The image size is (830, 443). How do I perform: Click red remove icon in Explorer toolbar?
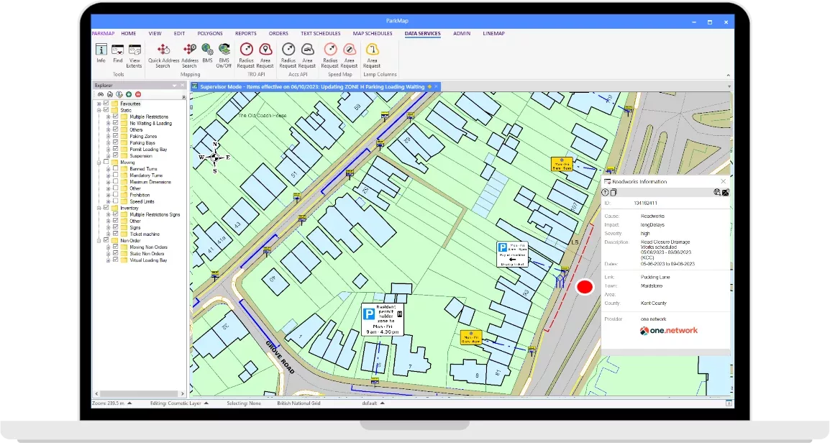[x=138, y=94]
